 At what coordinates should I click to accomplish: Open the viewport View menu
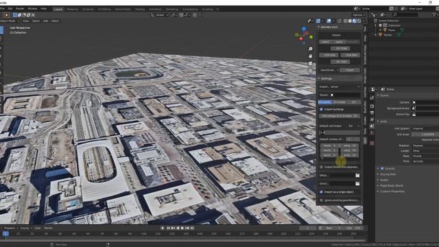(26, 21)
